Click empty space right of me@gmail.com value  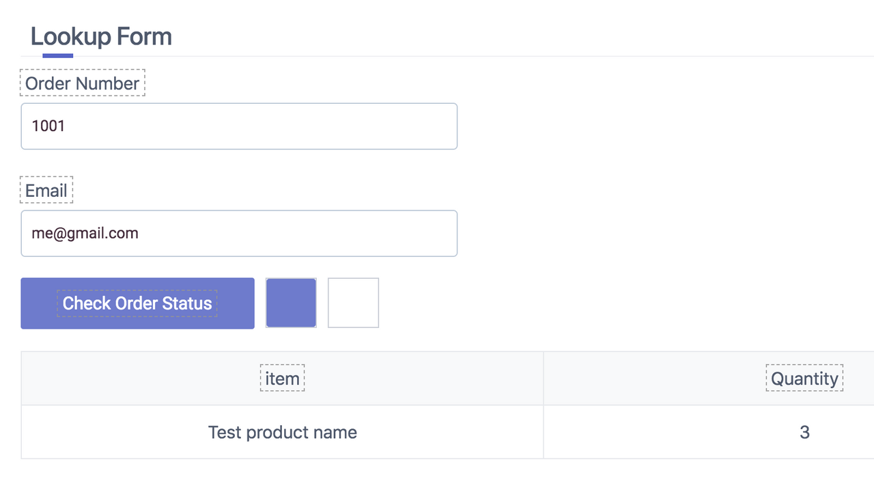[307, 234]
